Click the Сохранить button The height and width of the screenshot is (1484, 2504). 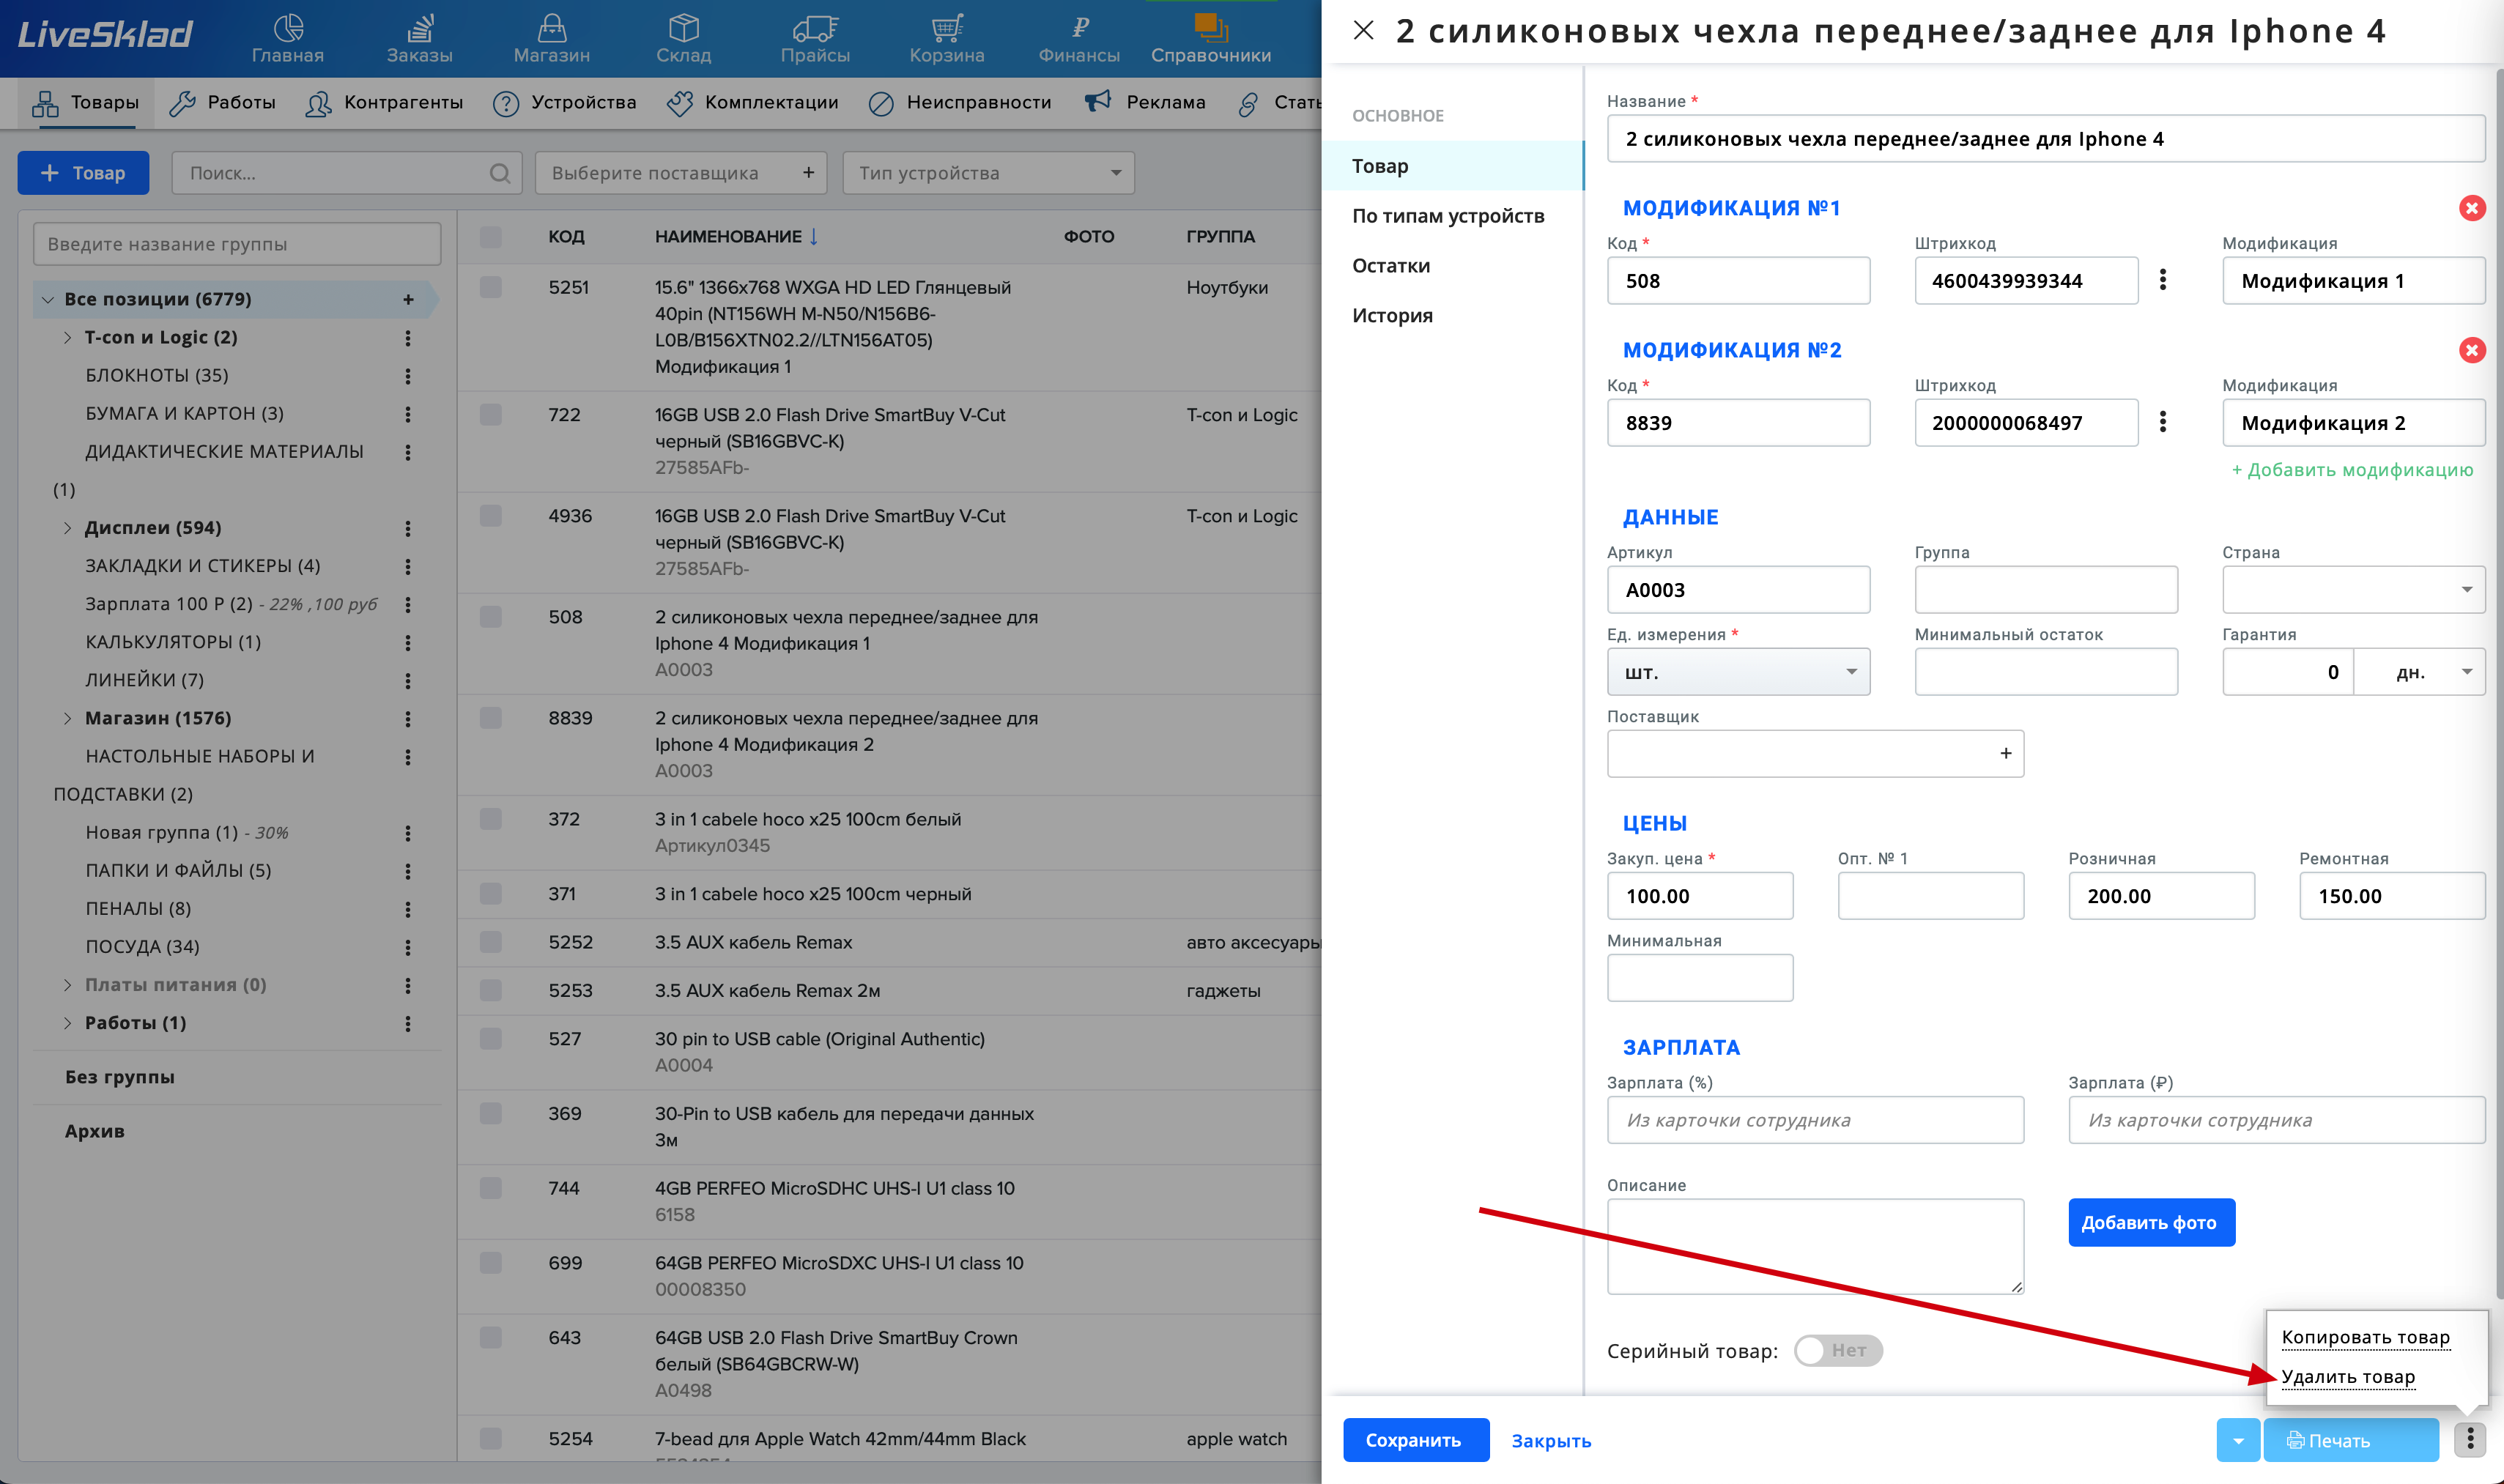coord(1415,1440)
